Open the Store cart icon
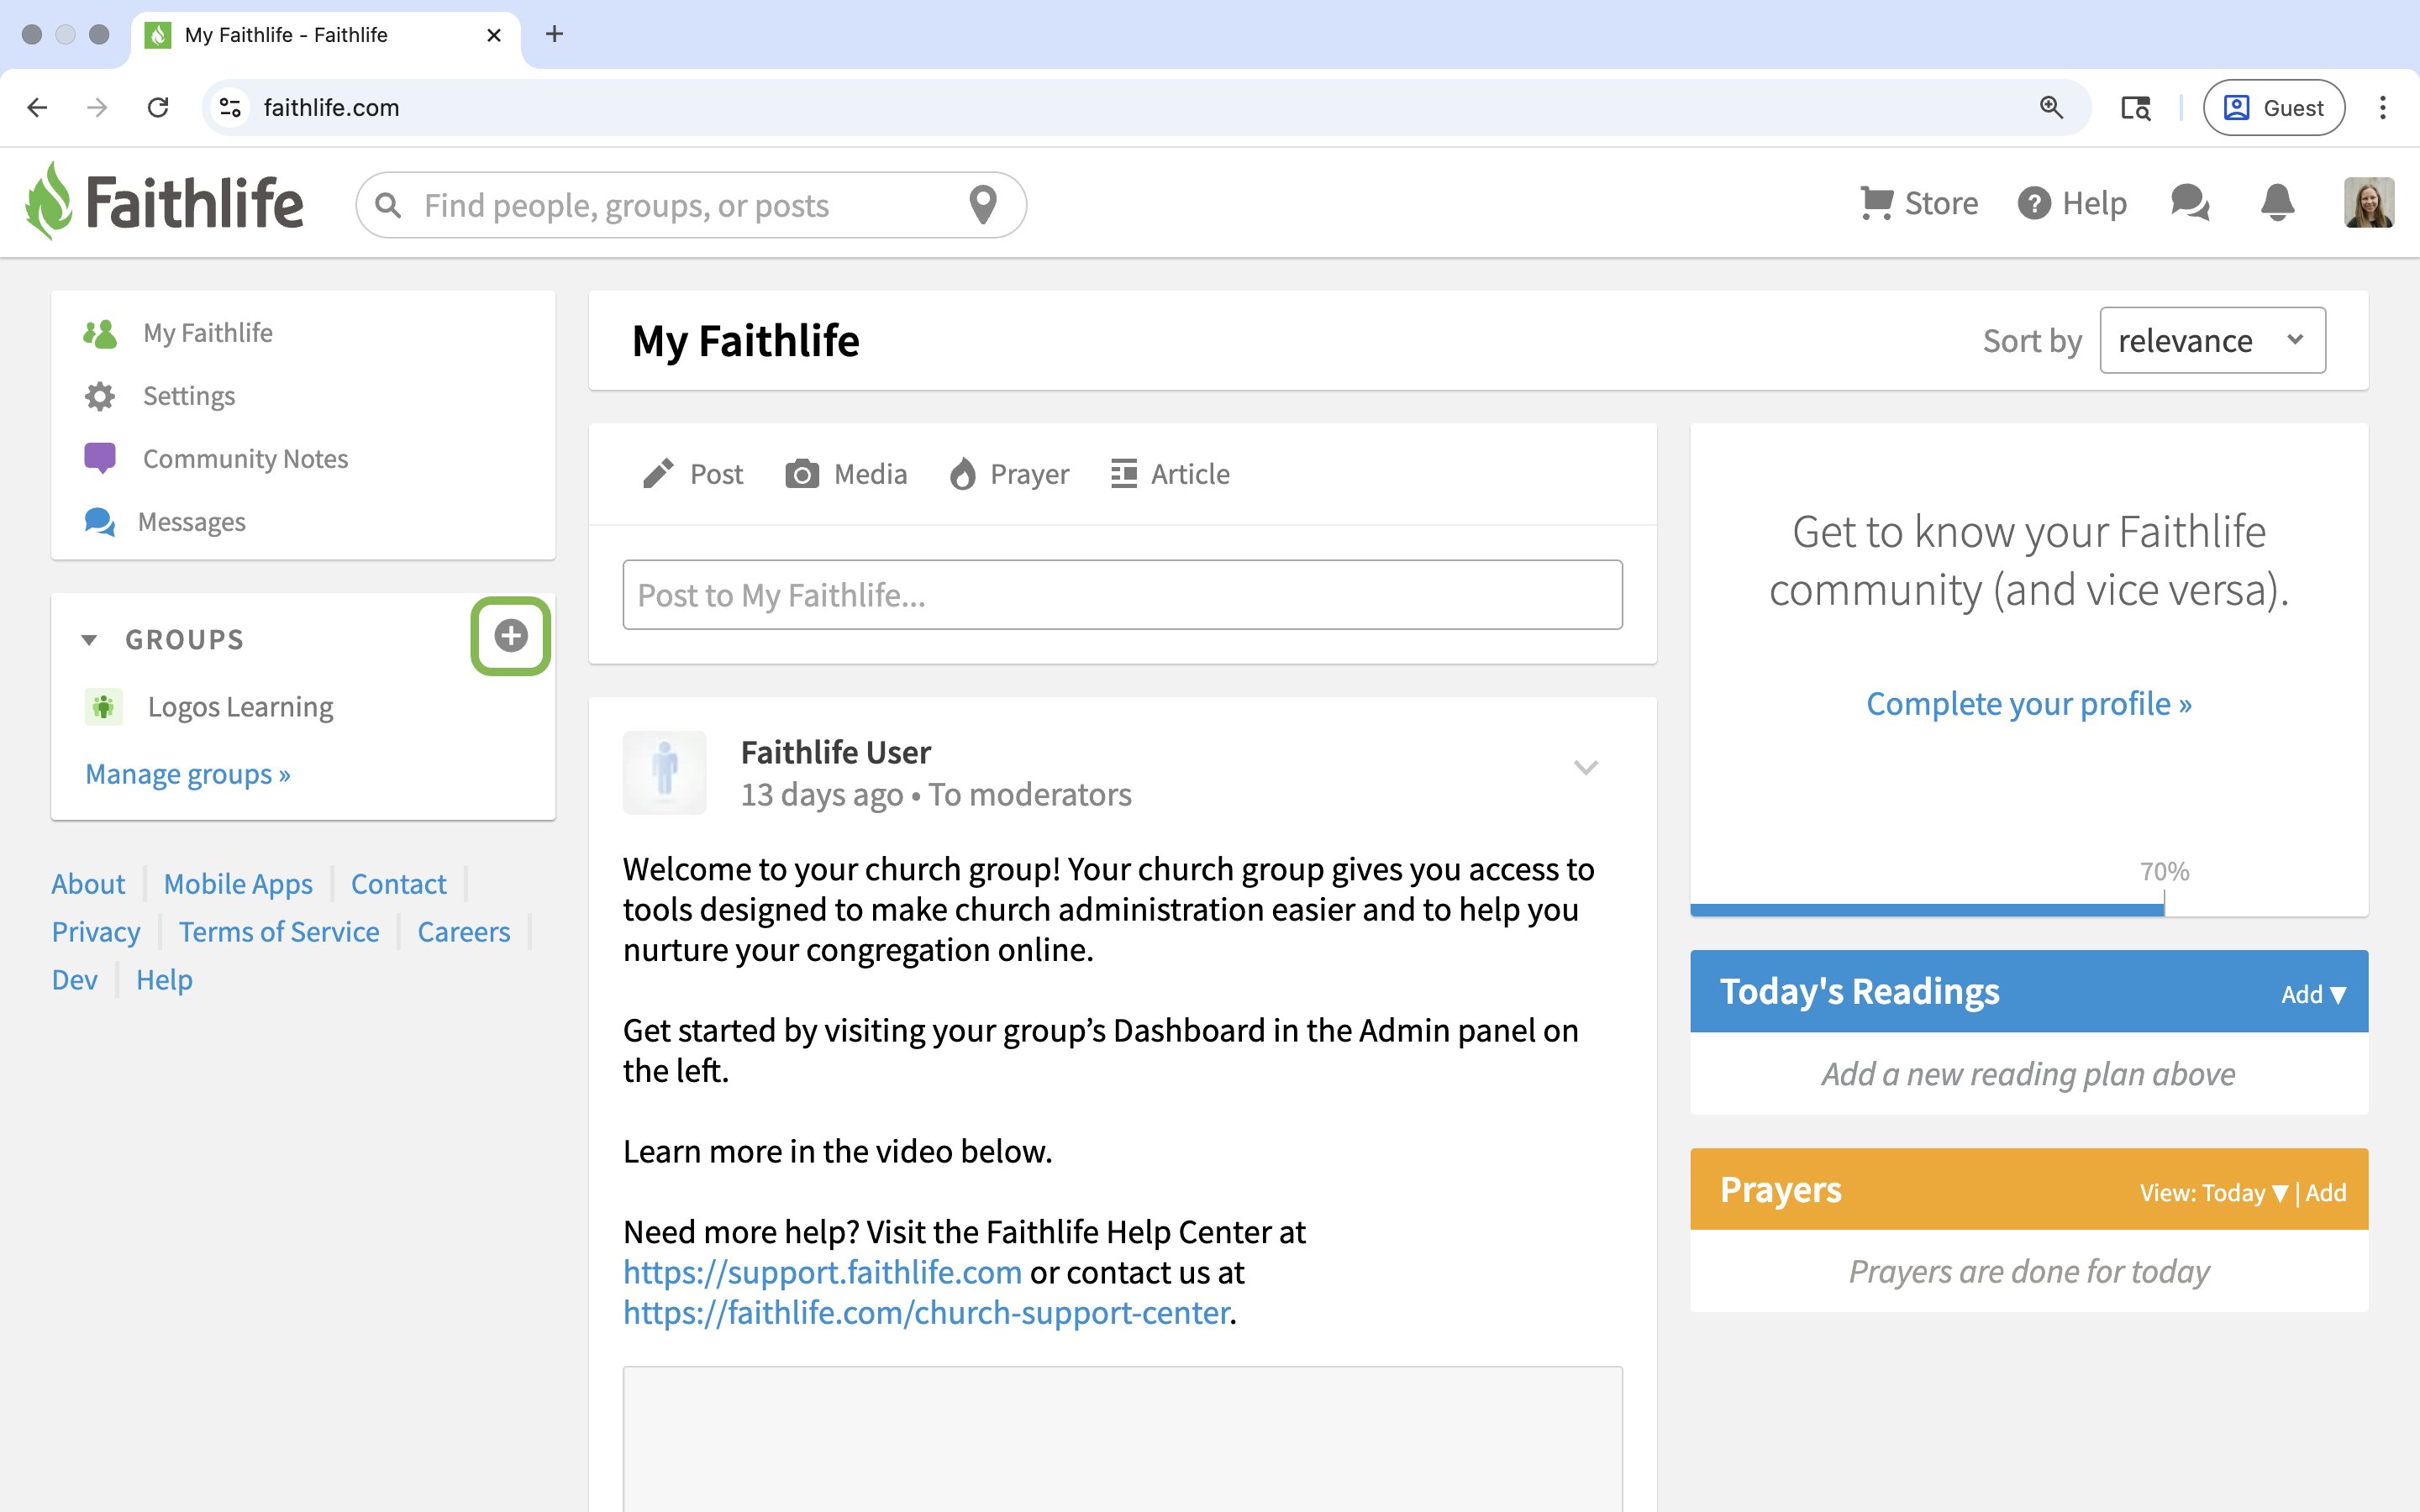This screenshot has height=1512, width=2420. 1876,203
